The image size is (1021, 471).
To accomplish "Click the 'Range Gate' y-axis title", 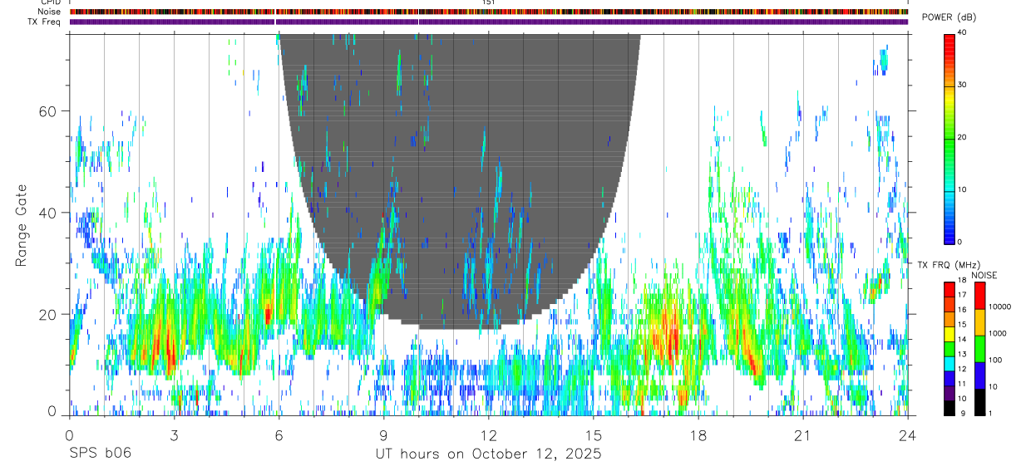I will [x=21, y=224].
